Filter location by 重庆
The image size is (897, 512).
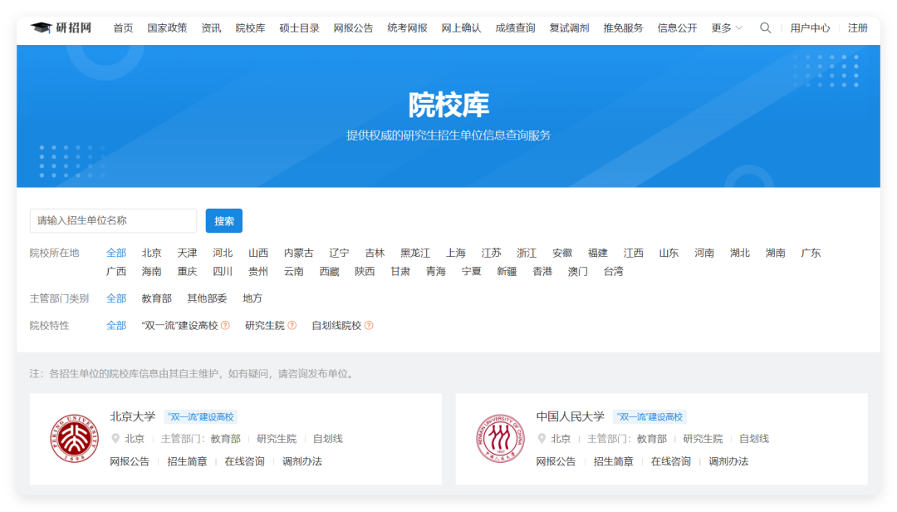[x=187, y=271]
